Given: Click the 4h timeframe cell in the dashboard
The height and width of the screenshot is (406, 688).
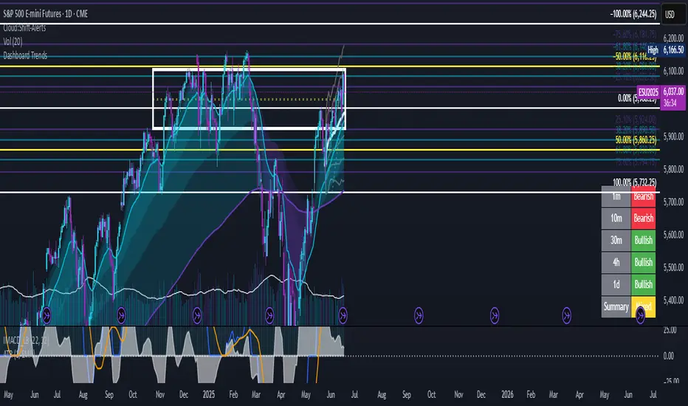Looking at the screenshot, I should [616, 262].
